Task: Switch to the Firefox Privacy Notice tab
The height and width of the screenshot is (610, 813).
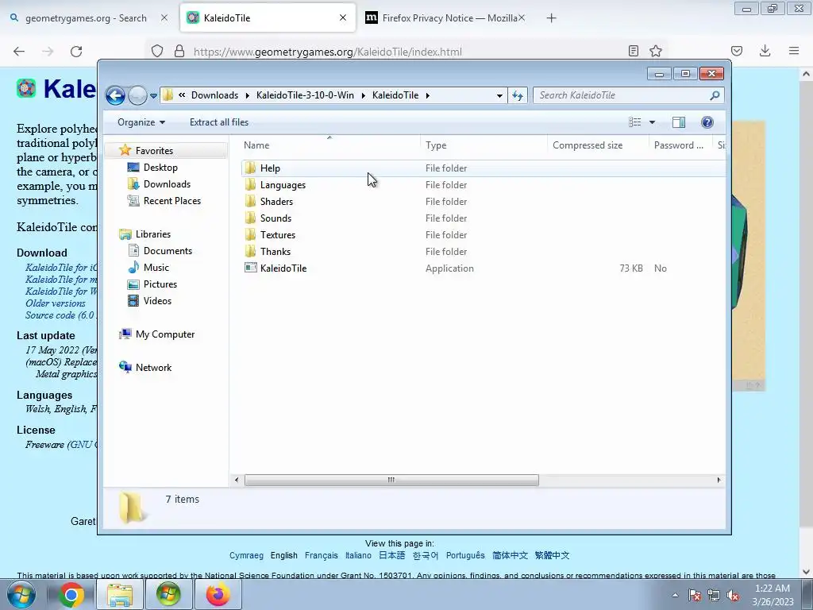Action: click(449, 18)
